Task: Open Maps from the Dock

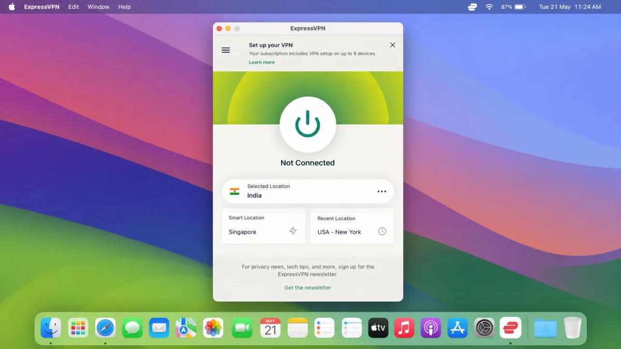Action: (186, 328)
